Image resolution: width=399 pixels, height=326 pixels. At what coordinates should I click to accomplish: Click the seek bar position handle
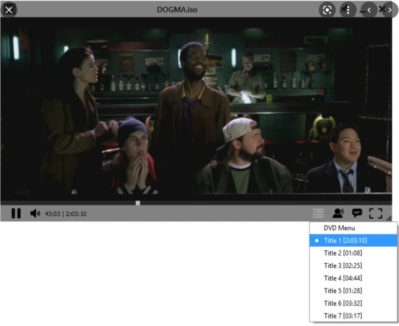point(137,203)
